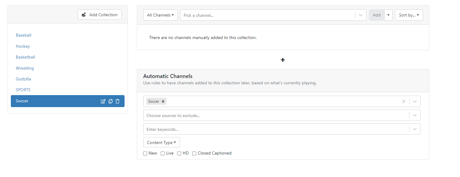
Task: Select the Baseball collection
Action: click(23, 35)
